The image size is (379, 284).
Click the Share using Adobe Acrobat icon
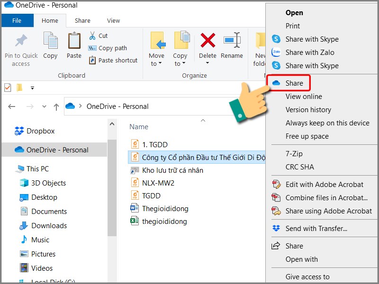click(276, 211)
